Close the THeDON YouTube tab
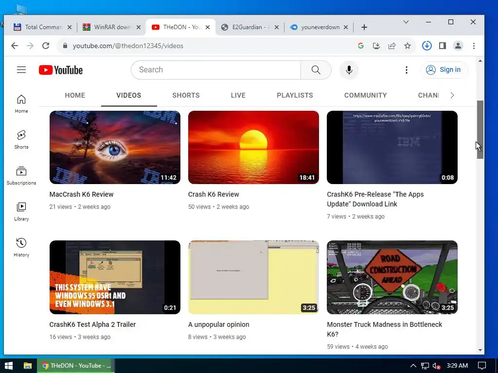 click(x=208, y=27)
